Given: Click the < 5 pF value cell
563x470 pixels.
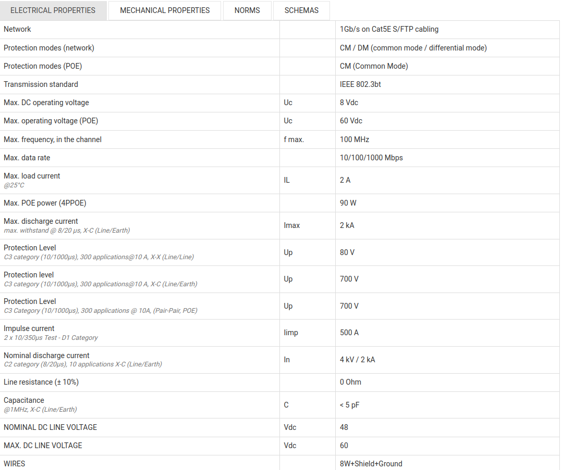Looking at the screenshot, I should (350, 405).
